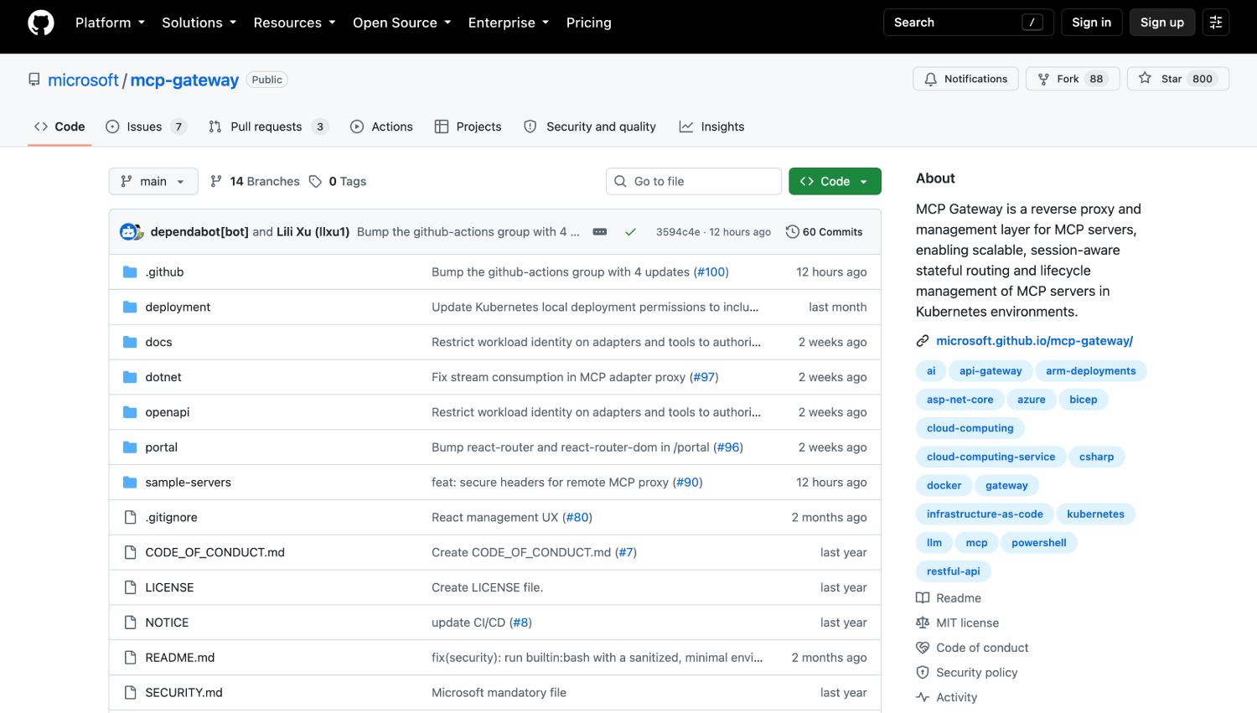Switch to the Issues tab
The height and width of the screenshot is (713, 1257).
(146, 127)
